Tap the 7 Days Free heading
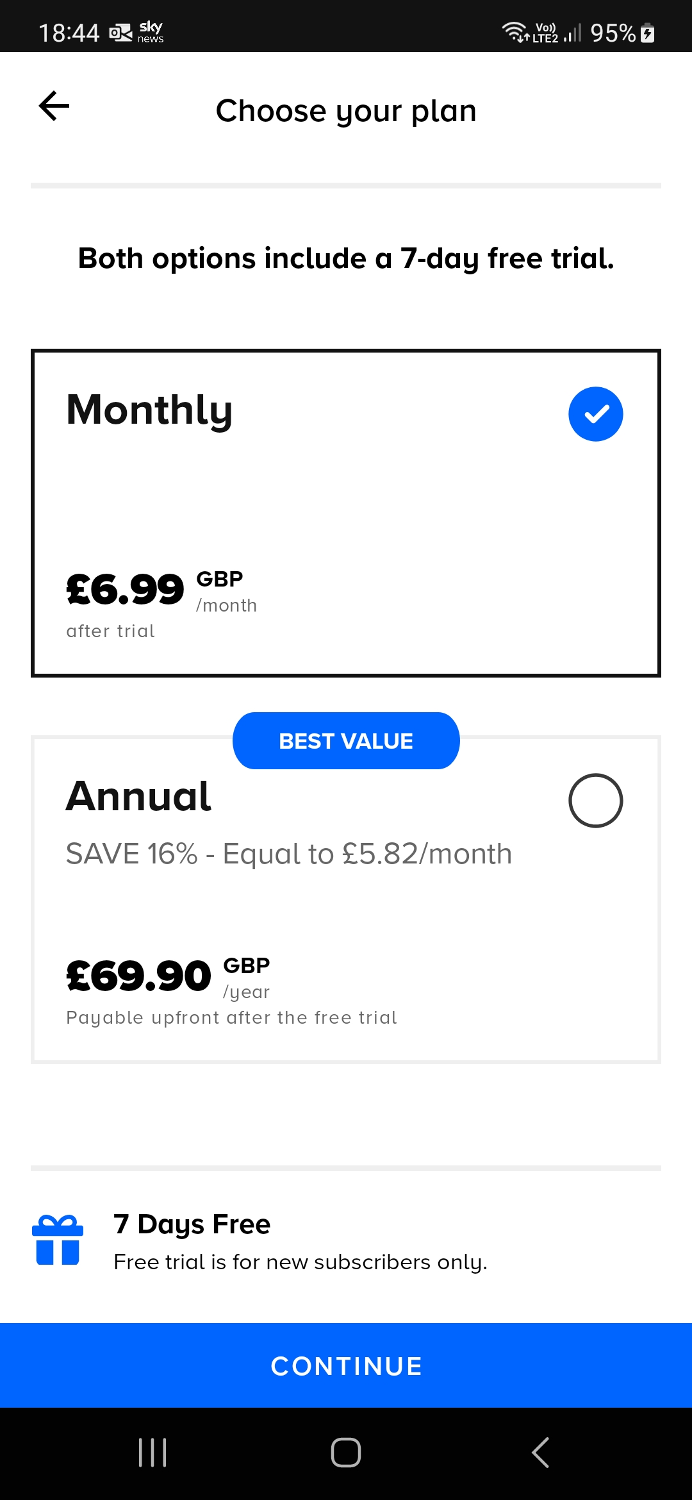The height and width of the screenshot is (1500, 692). pyautogui.click(x=192, y=1224)
